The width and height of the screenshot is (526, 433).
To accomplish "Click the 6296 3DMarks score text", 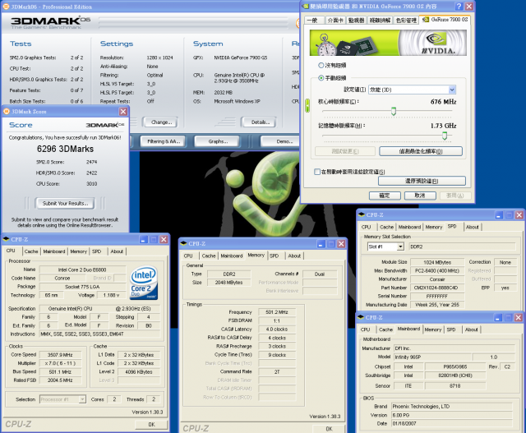I will (66, 149).
